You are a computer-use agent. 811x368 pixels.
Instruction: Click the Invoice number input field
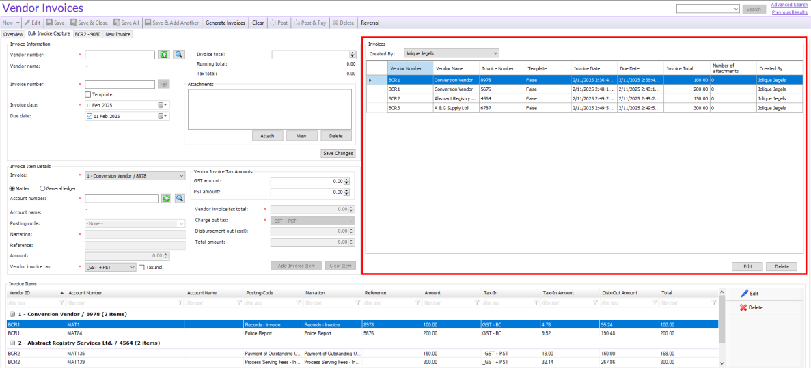120,84
